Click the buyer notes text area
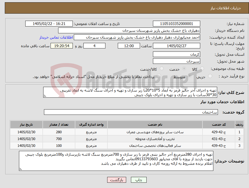249x188 pixels. click(116, 161)
